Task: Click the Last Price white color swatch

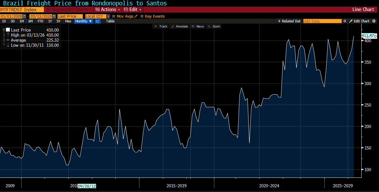Action: pos(8,30)
